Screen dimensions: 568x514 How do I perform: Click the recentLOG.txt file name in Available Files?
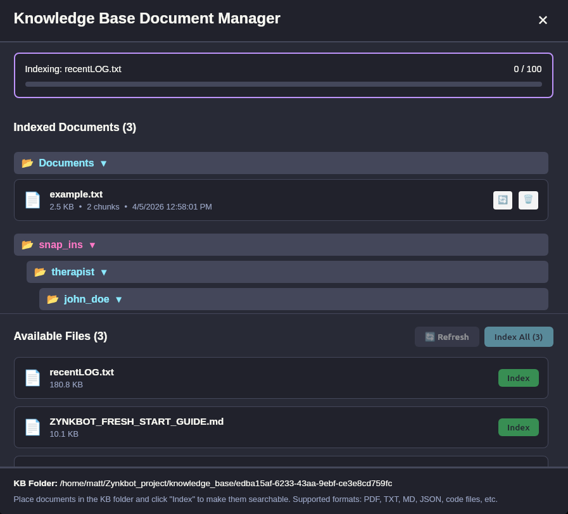point(82,372)
